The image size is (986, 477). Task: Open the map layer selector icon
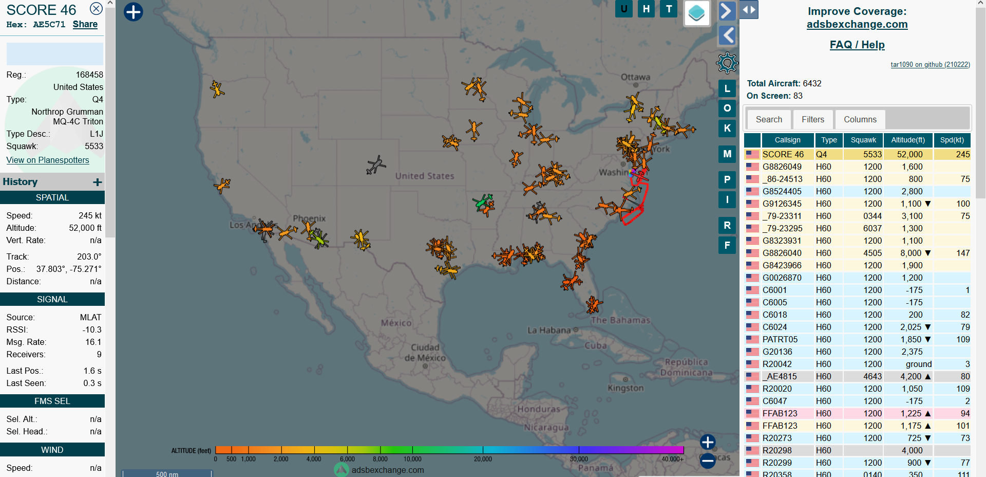[697, 13]
